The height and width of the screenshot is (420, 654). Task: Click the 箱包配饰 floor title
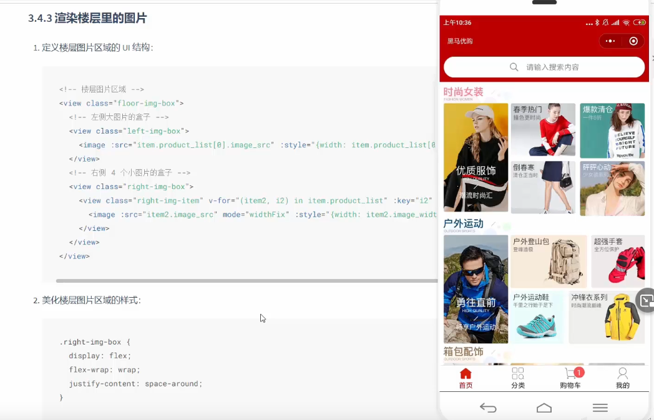click(464, 351)
